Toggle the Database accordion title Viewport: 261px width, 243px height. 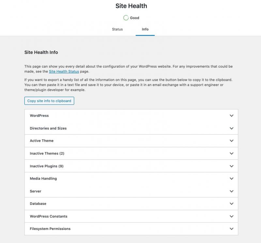[x=38, y=204]
